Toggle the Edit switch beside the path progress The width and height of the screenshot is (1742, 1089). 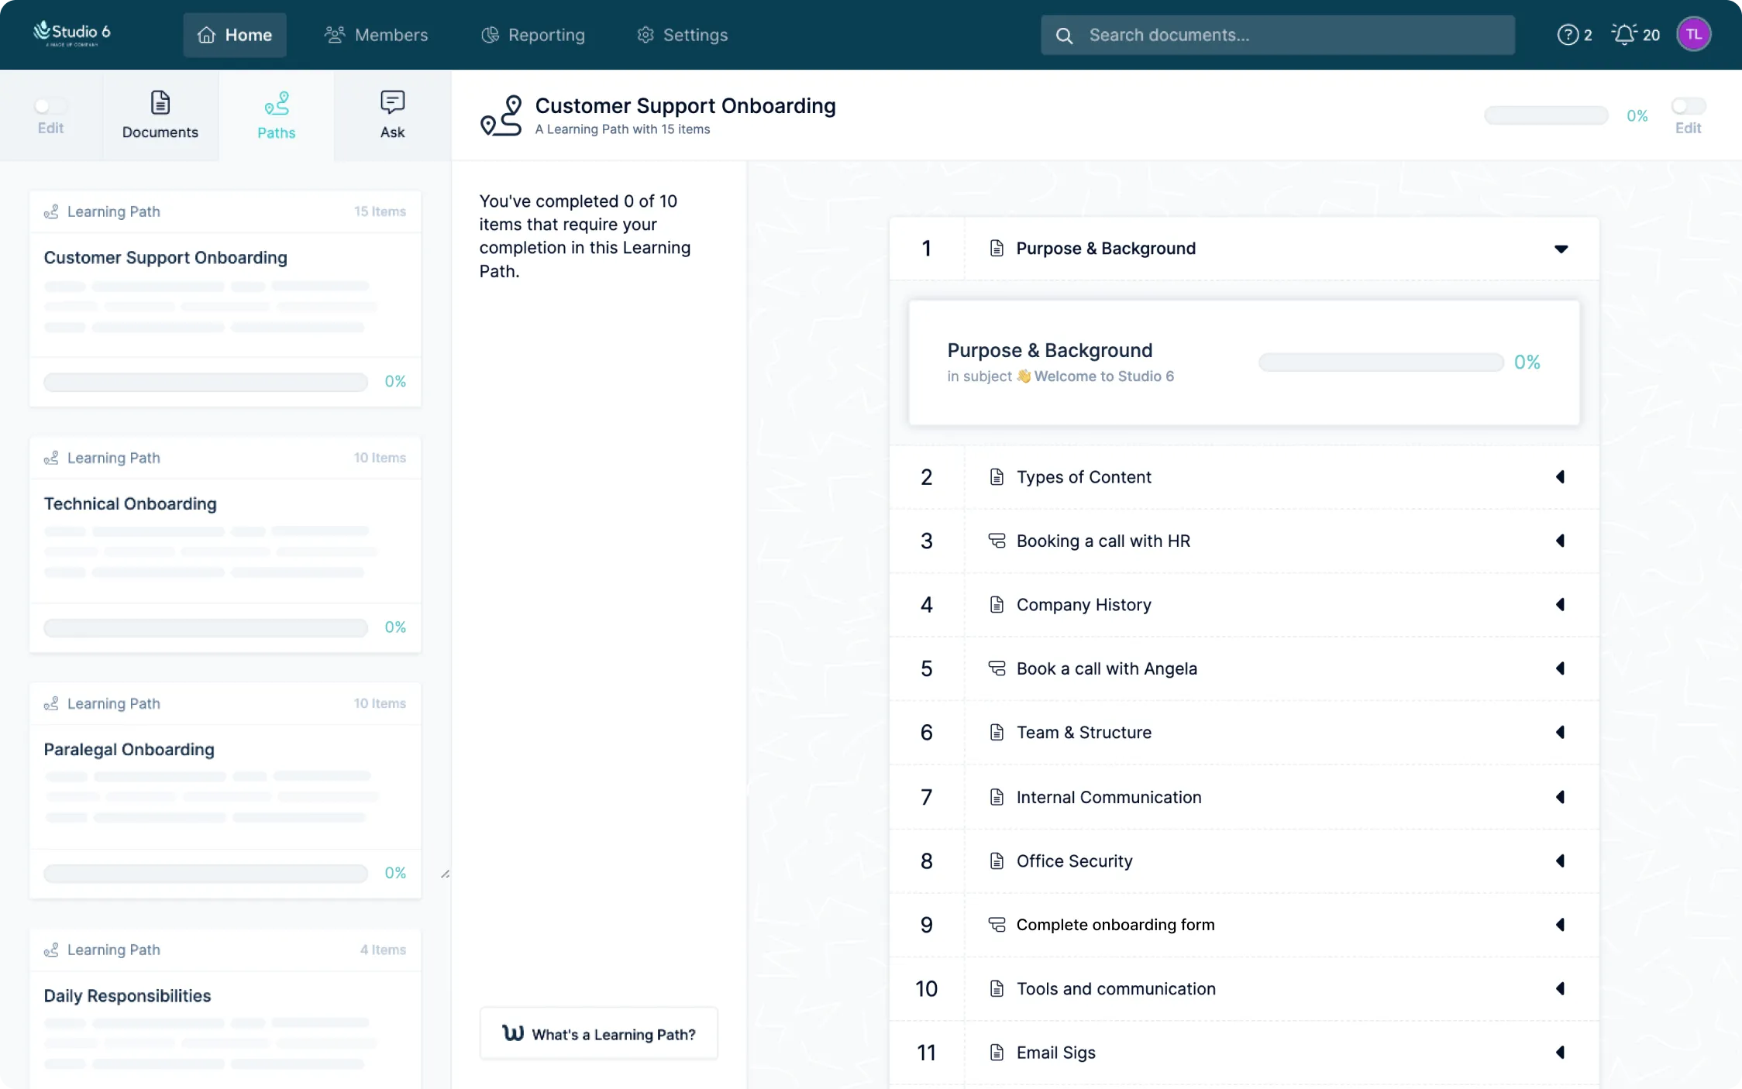pos(1688,106)
